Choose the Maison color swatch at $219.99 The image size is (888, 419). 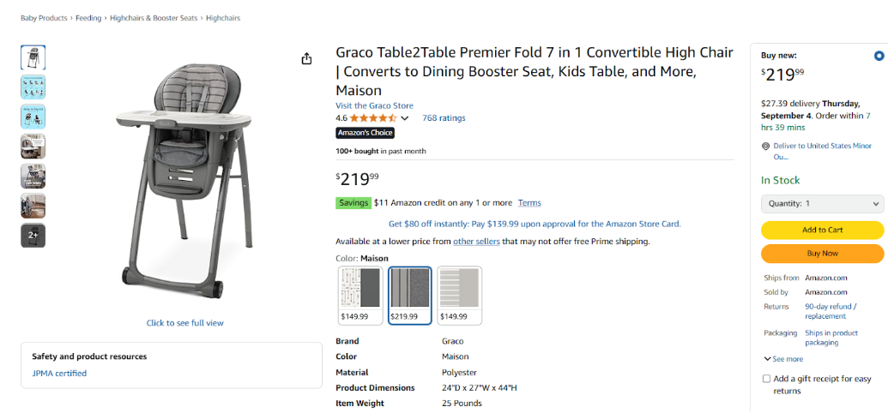[x=410, y=296]
